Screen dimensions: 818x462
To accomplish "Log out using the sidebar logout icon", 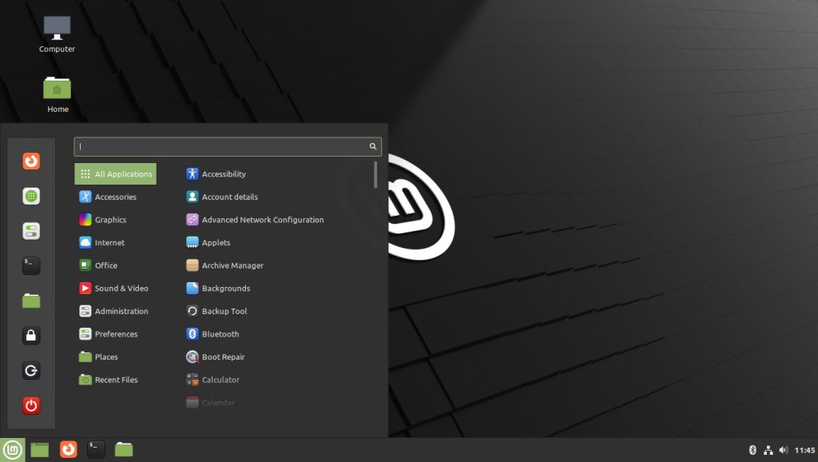I will click(30, 370).
